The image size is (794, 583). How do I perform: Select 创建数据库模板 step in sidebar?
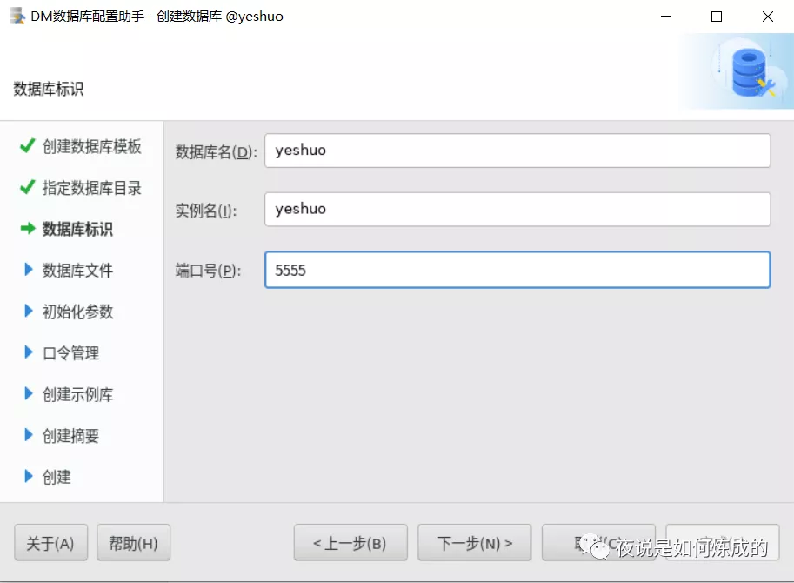[91, 146]
